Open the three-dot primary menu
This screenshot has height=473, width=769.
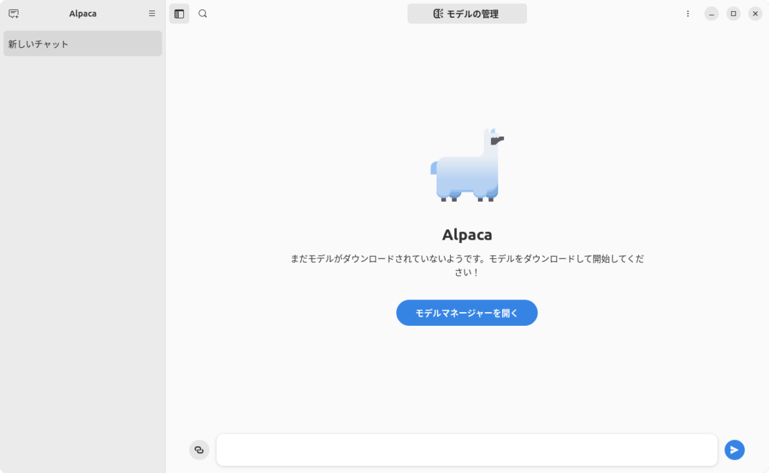pos(687,13)
